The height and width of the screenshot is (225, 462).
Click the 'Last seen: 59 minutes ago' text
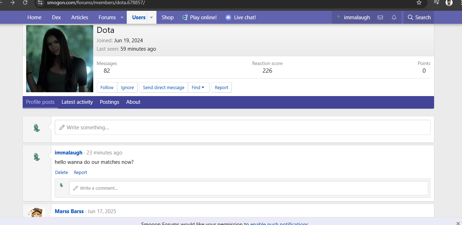pyautogui.click(x=126, y=49)
